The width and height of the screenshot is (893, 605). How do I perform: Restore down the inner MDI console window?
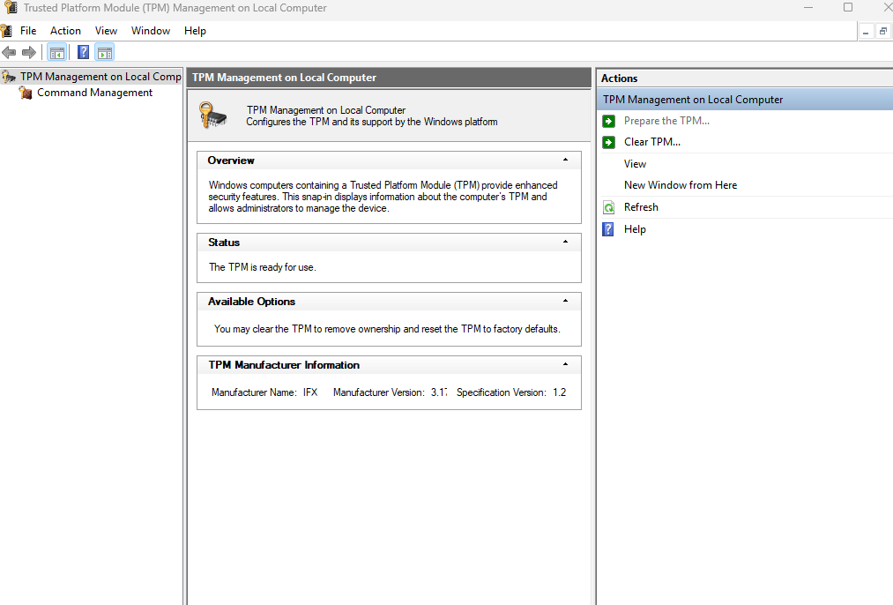tap(882, 31)
